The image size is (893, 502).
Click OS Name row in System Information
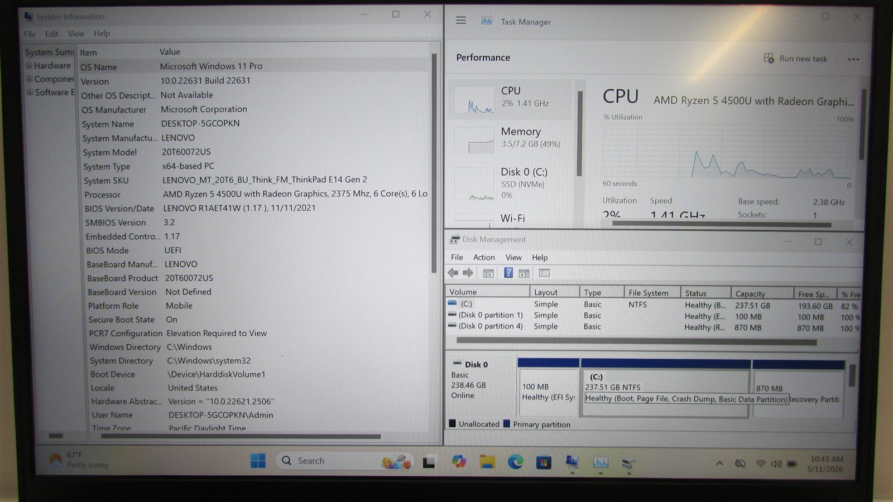255,66
